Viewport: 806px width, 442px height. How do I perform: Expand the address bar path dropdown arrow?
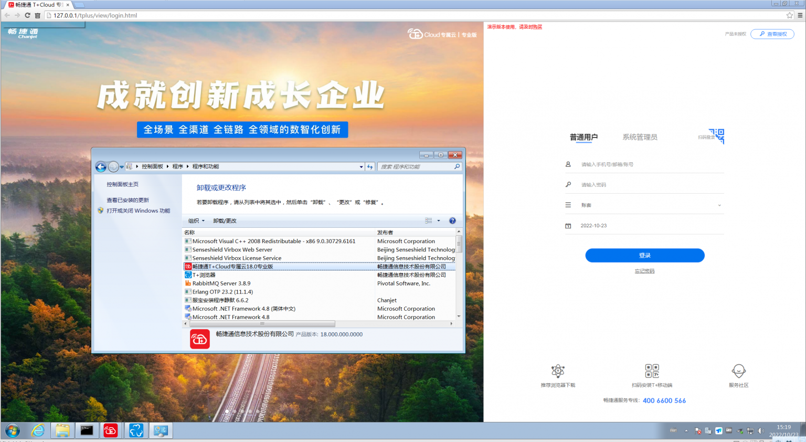pos(360,166)
